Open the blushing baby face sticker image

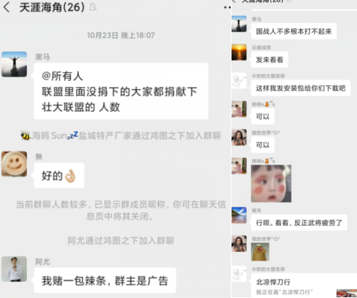tap(271, 183)
